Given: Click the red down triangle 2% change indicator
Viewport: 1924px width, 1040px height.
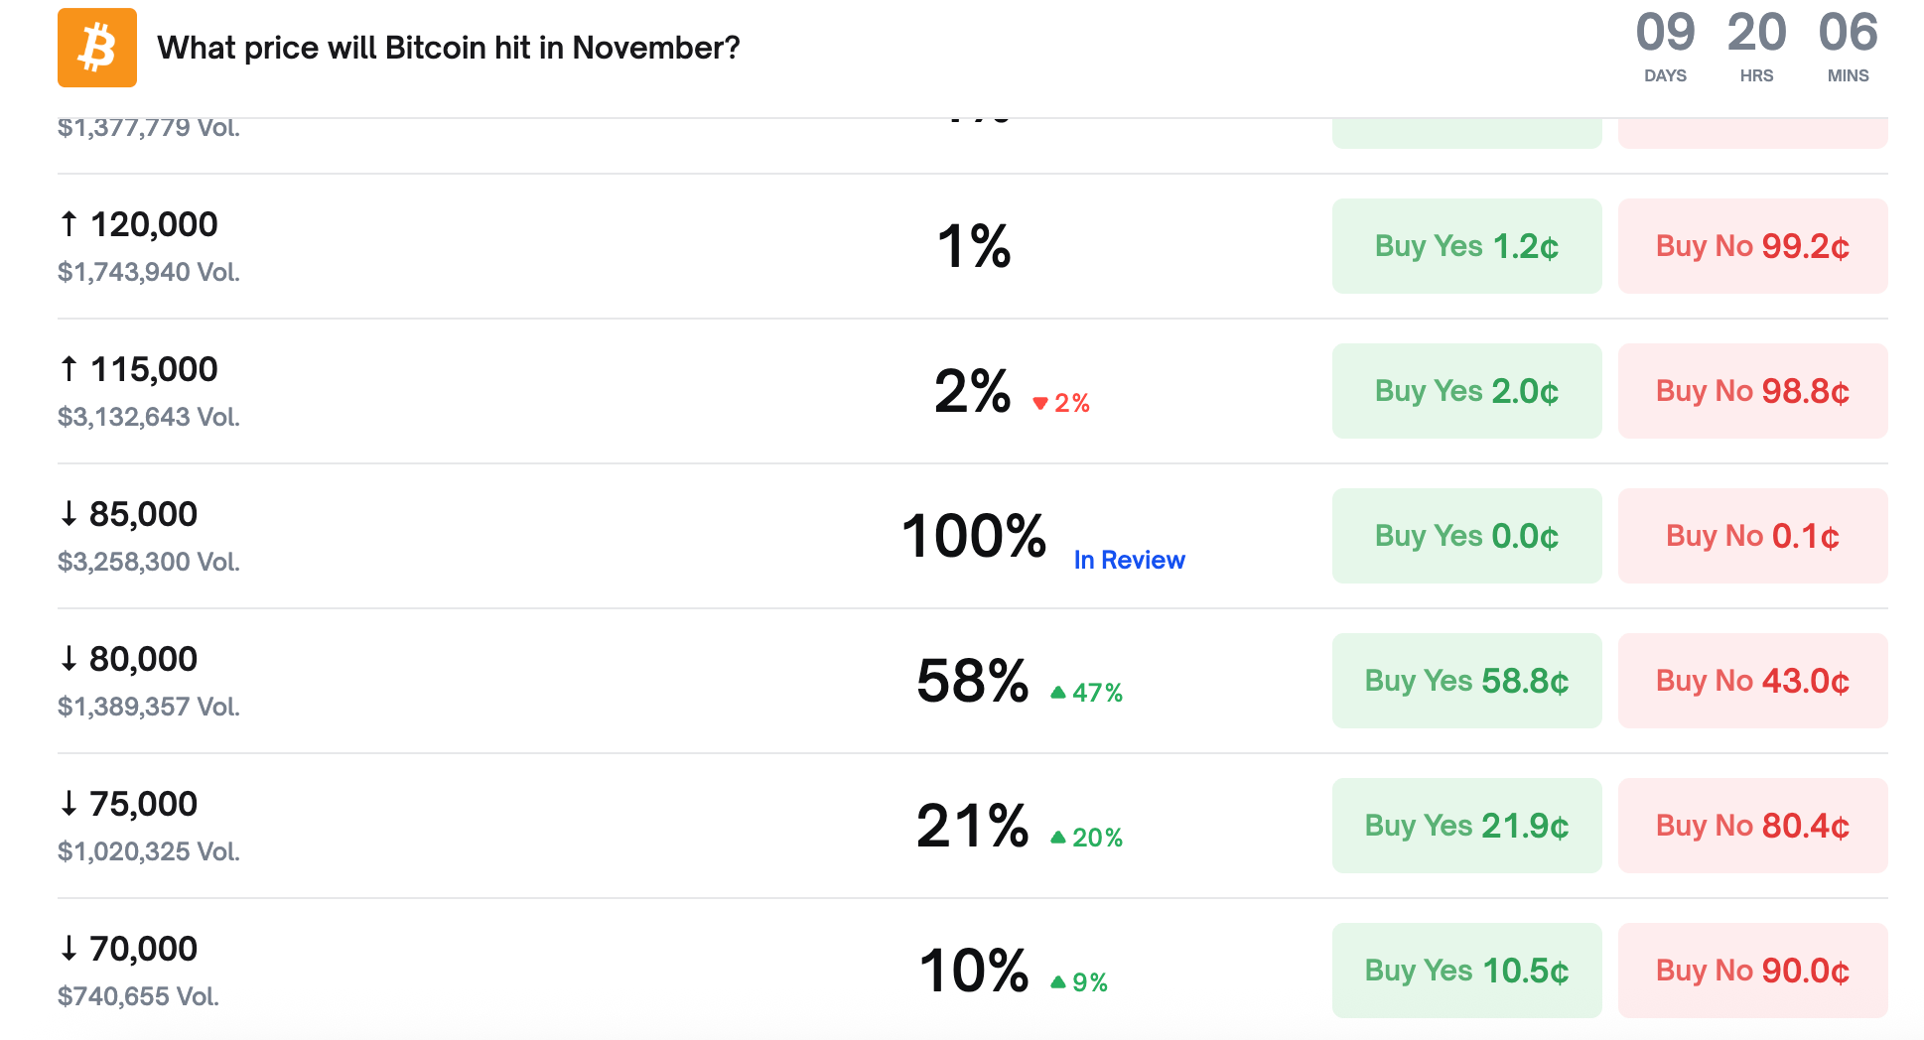Looking at the screenshot, I should [x=1061, y=403].
